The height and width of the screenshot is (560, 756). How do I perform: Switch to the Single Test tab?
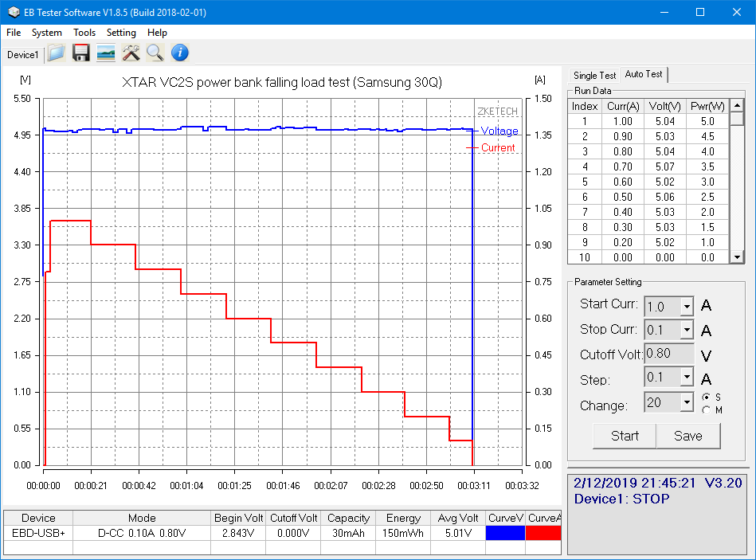point(594,76)
